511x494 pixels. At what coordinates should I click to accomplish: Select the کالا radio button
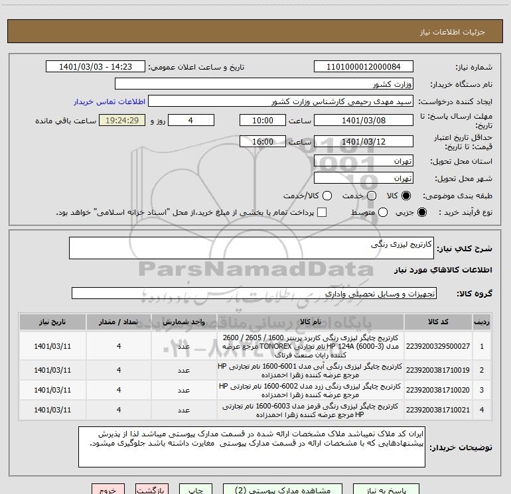[x=406, y=196]
